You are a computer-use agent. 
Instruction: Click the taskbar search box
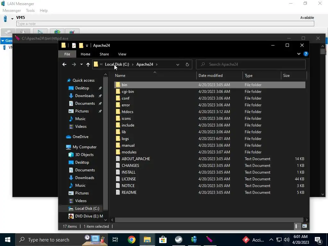(x=61, y=240)
